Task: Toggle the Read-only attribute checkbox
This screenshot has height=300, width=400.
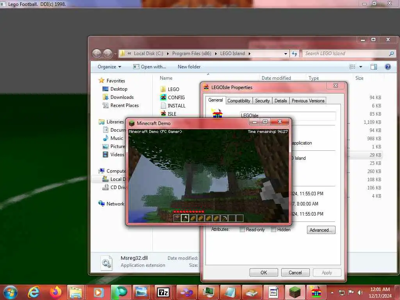Action: [x=242, y=230]
